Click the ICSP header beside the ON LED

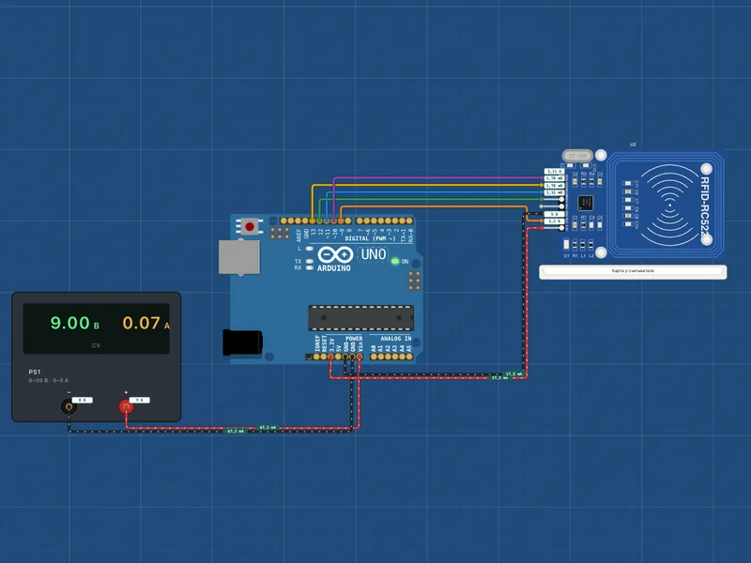pyautogui.click(x=414, y=281)
